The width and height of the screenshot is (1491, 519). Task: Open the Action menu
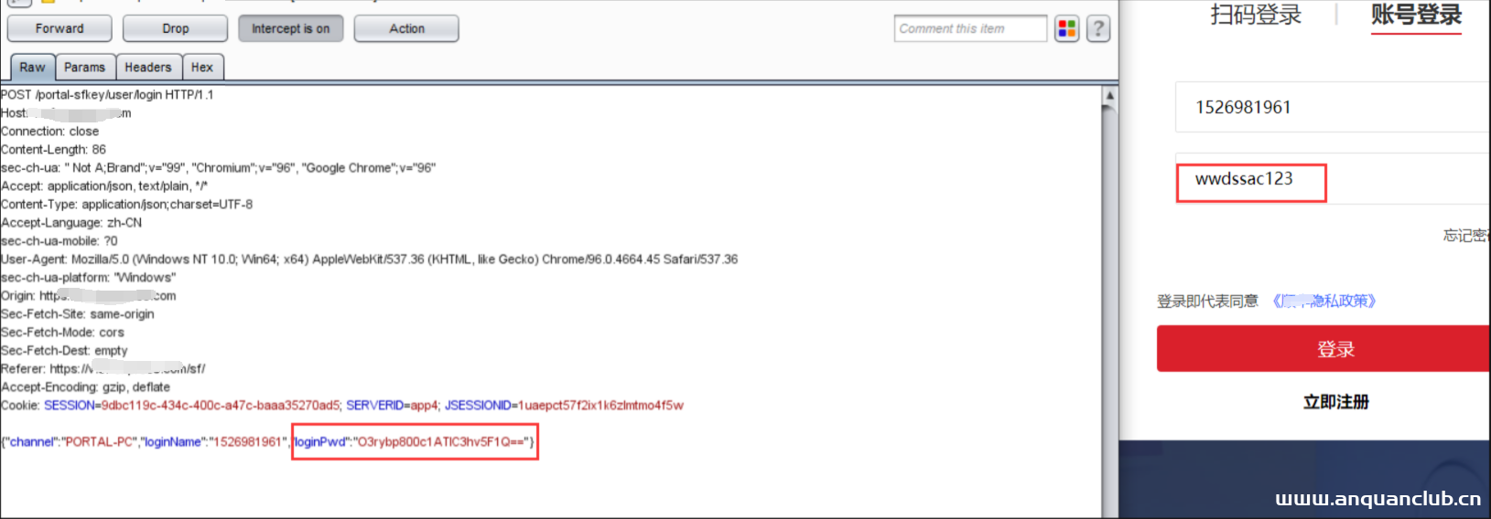click(406, 28)
